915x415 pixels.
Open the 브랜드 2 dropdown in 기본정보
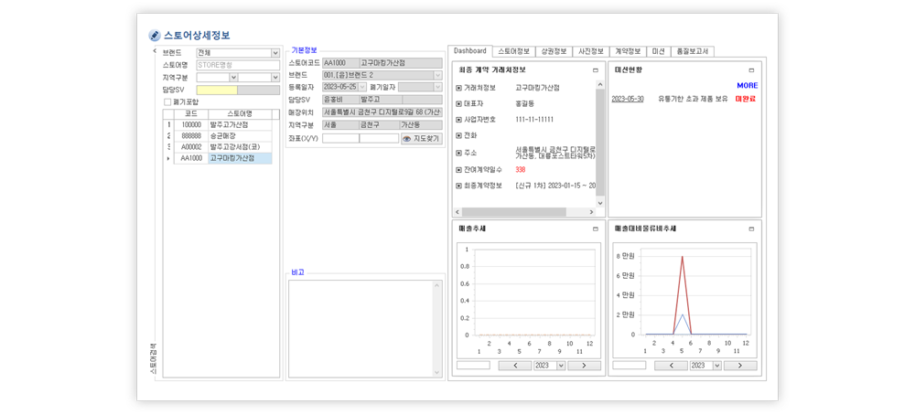pyautogui.click(x=437, y=75)
